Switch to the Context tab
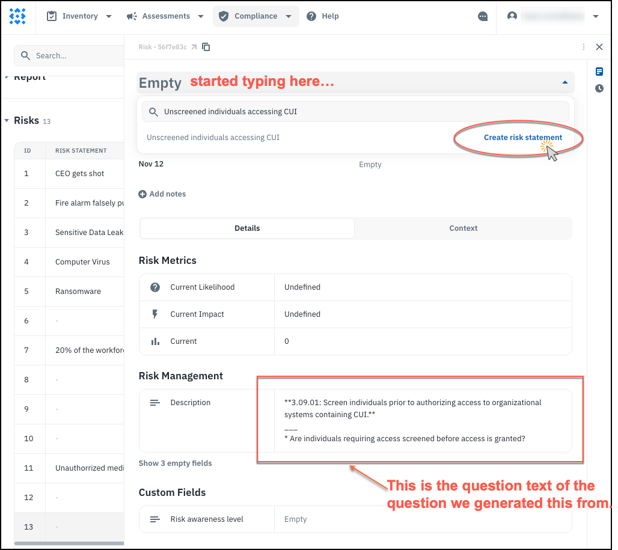Image resolution: width=618 pixels, height=550 pixels. 463,228
